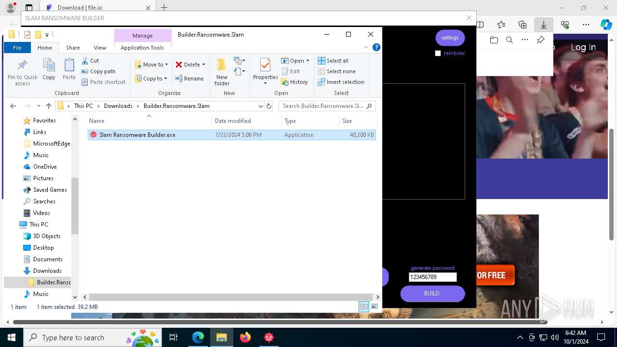The image size is (617, 347).
Task: Open the Application Tools tab
Action: tap(142, 48)
